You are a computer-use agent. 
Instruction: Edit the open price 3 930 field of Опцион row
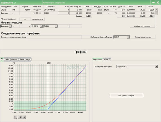tap(76, 10)
